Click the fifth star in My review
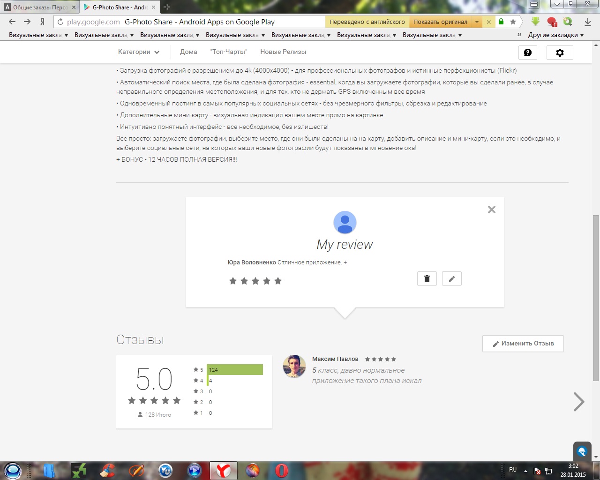600x480 pixels. click(x=278, y=281)
